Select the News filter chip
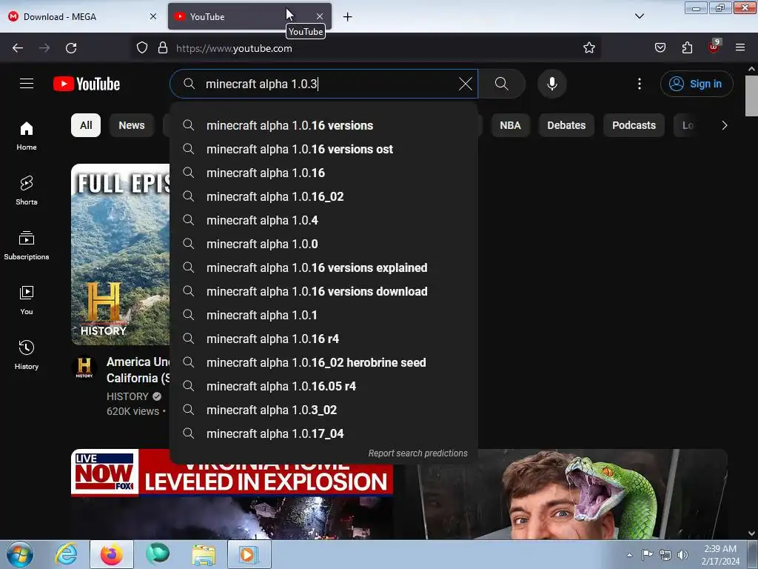Viewport: 758px width, 569px height. click(132, 125)
